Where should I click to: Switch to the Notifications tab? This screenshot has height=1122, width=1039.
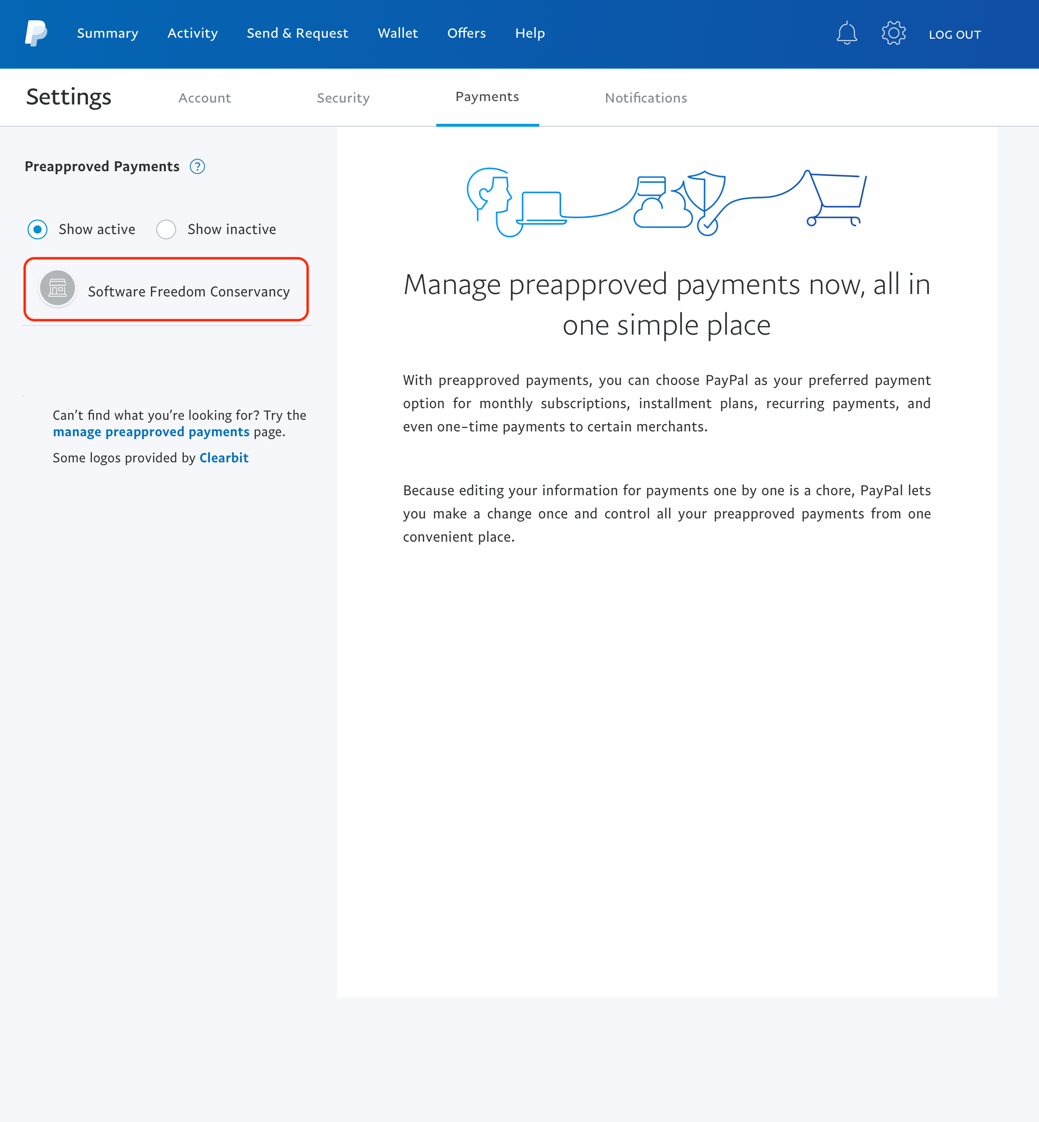[x=646, y=97]
